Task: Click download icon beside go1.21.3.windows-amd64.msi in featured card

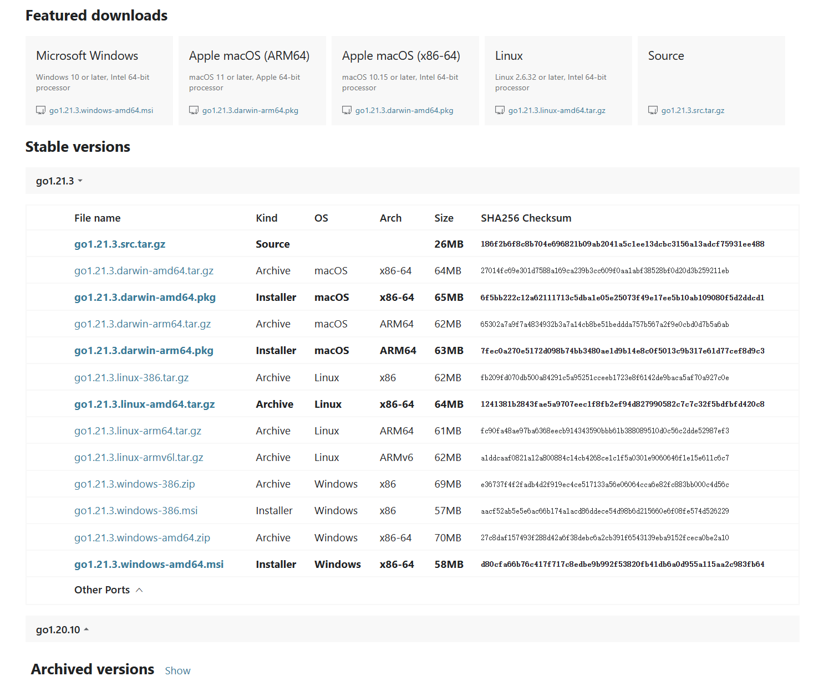Action: 40,110
